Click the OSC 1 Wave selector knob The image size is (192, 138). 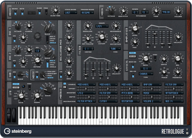pos(48,29)
